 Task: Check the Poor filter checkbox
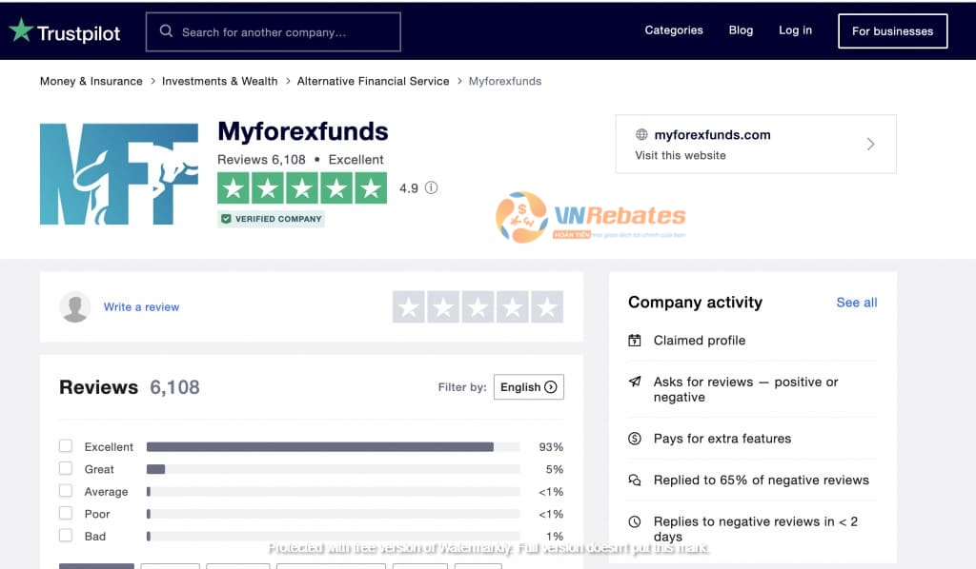coord(66,513)
